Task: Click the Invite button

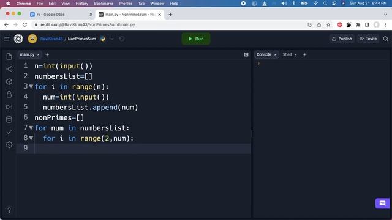Action: pos(368,38)
